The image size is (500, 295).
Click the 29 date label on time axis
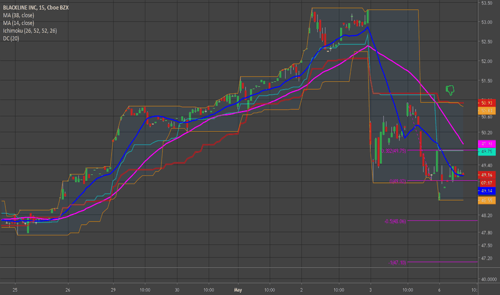pos(113,290)
